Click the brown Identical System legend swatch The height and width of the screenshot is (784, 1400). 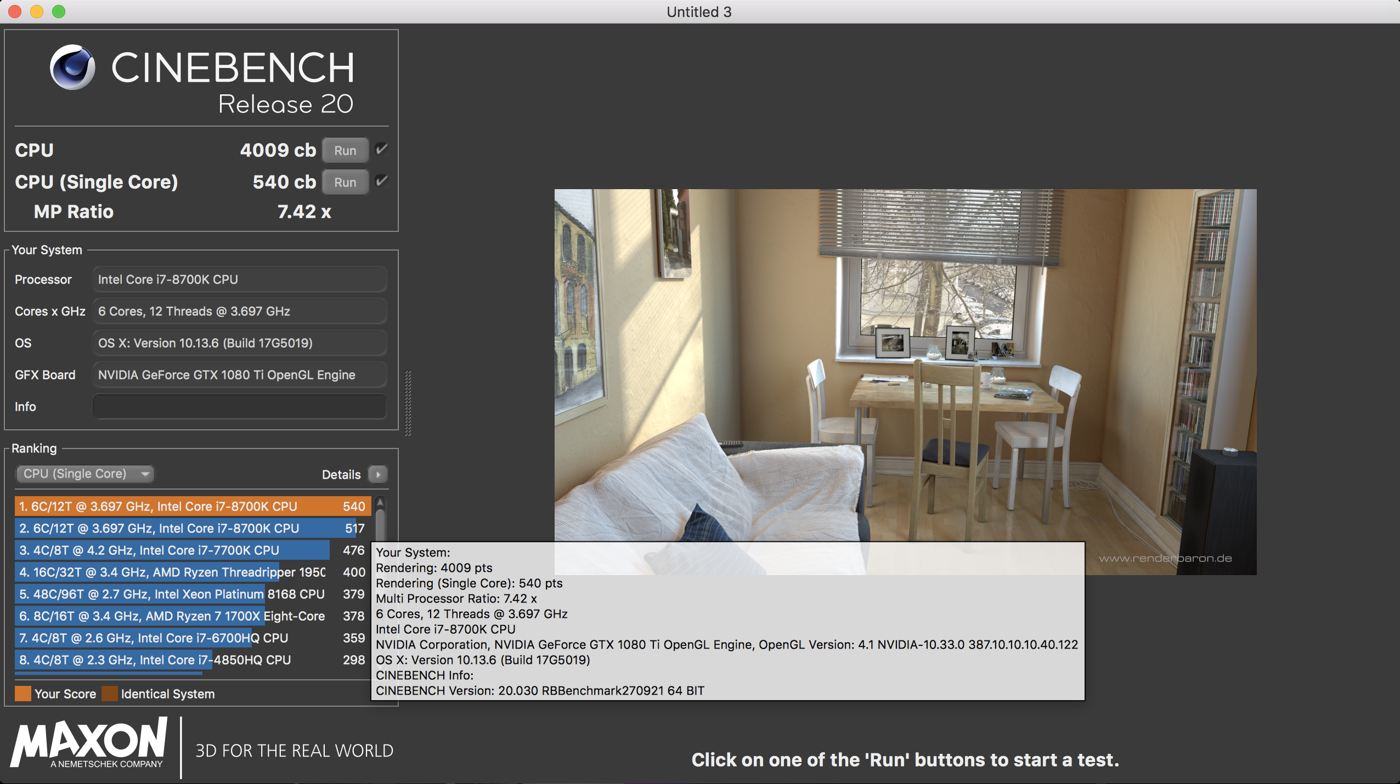(x=110, y=694)
